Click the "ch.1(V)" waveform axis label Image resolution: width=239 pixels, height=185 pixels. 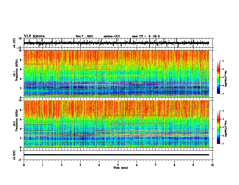pyautogui.click(x=14, y=43)
